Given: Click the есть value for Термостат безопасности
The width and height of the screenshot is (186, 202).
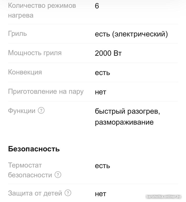Looking at the screenshot, I should click(x=102, y=166).
